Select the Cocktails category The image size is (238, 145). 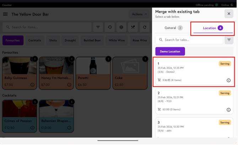coord(35,40)
